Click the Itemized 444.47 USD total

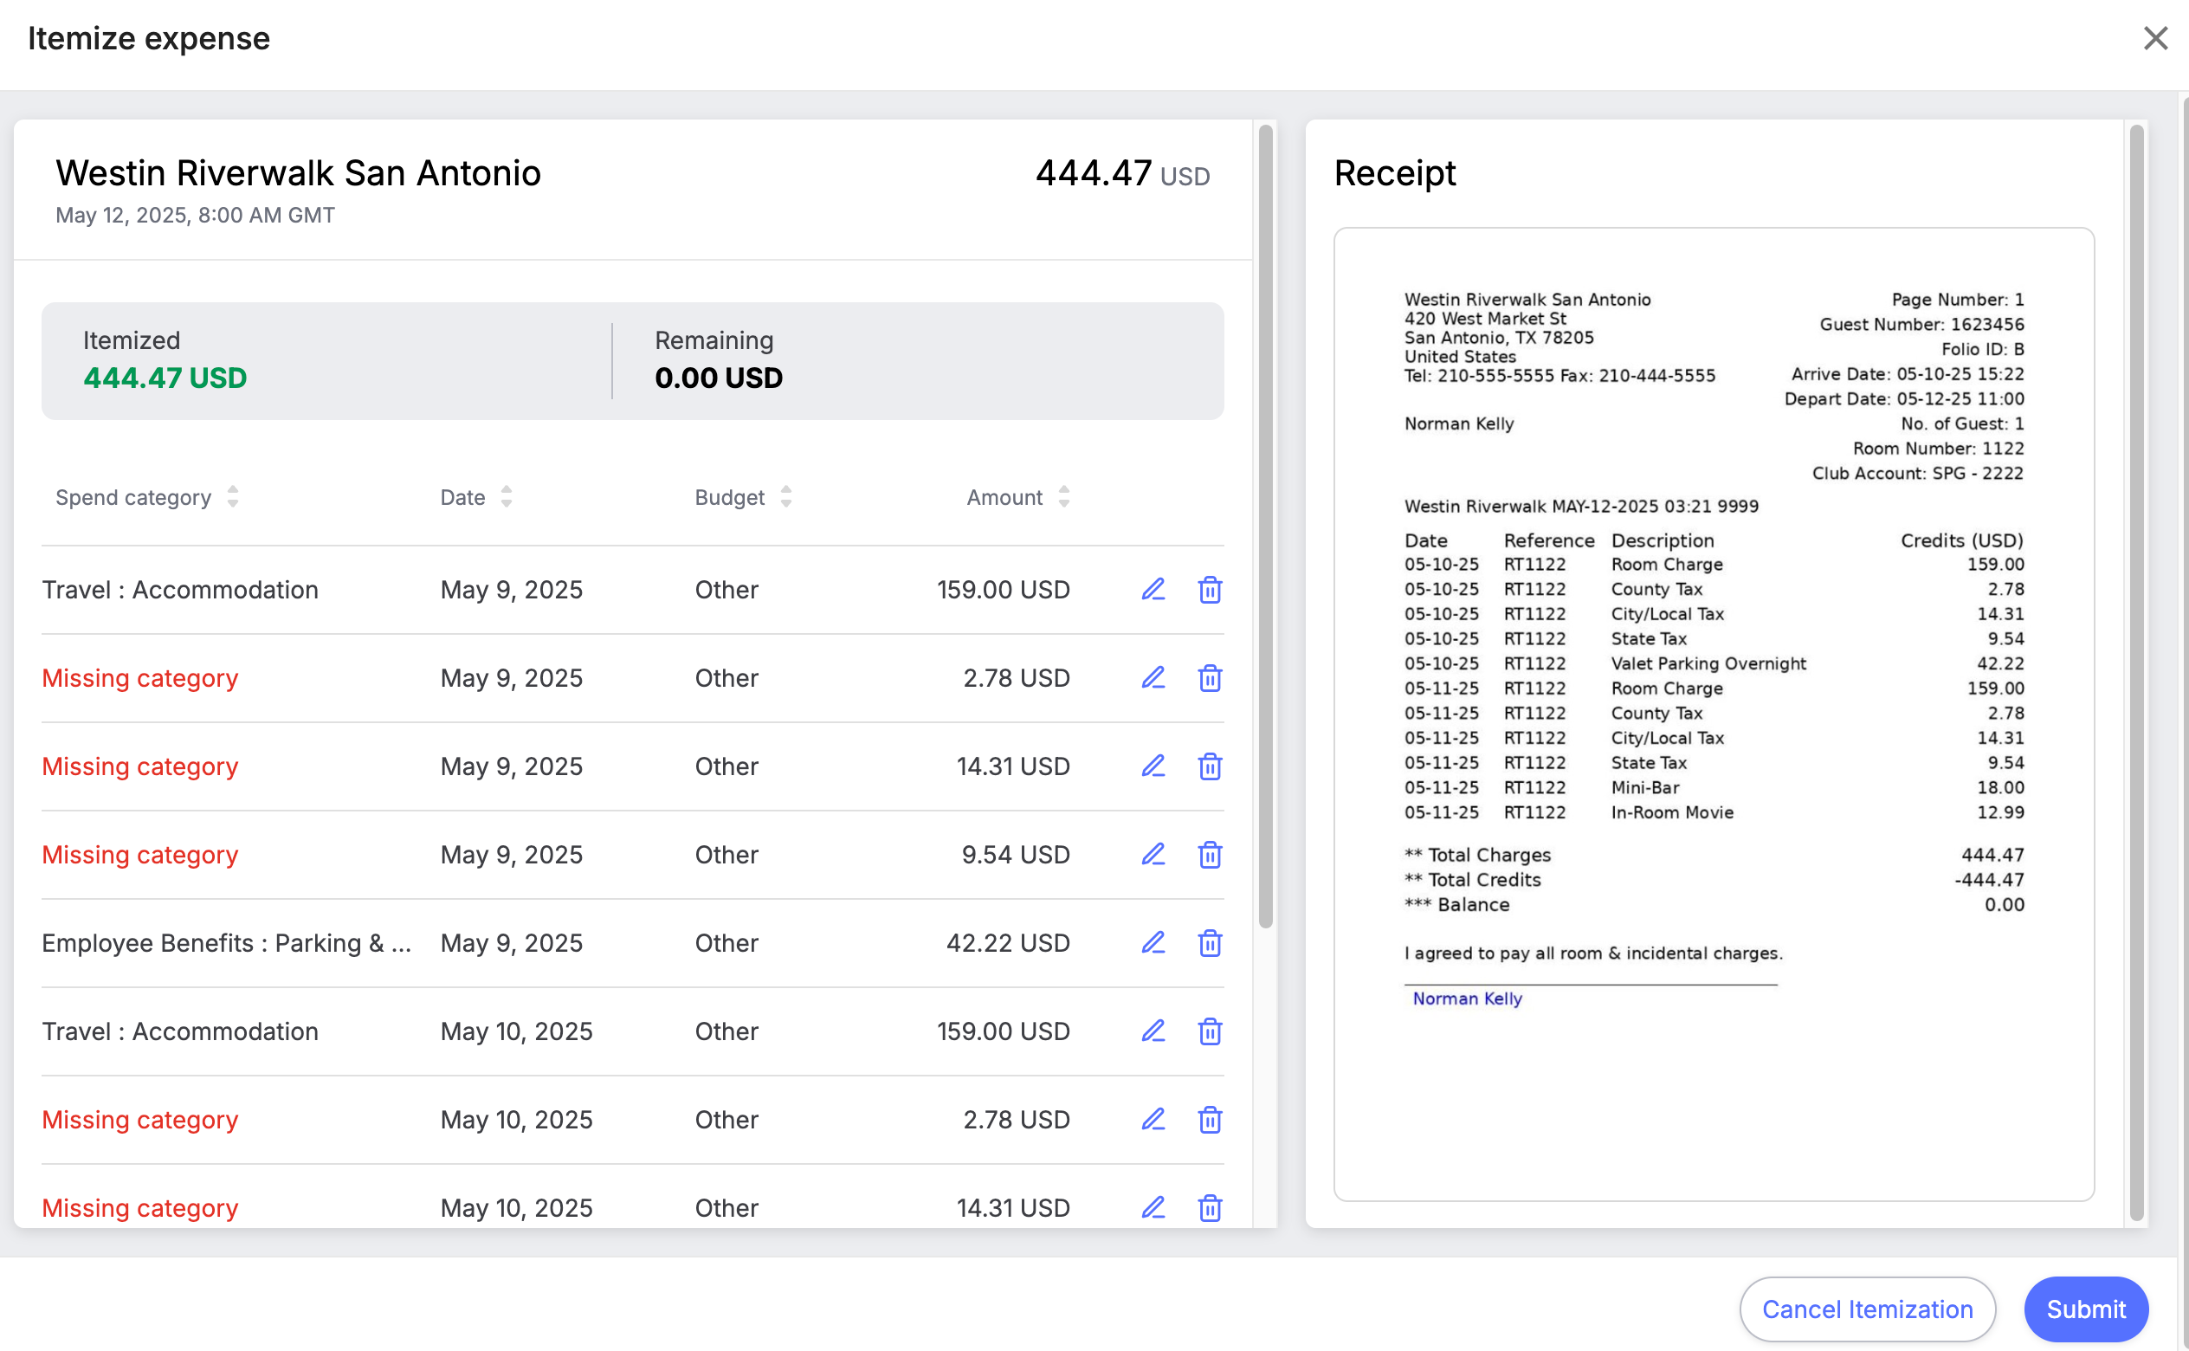[x=165, y=378]
